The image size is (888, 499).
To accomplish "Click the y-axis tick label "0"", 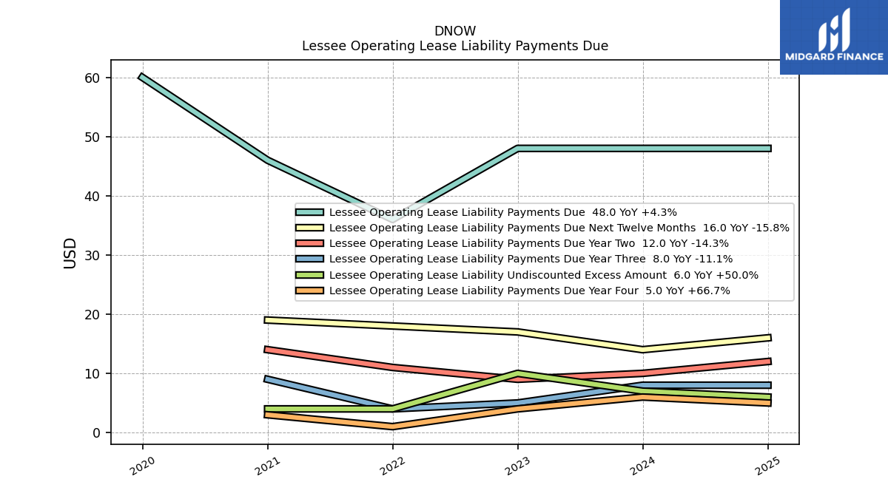I will coord(96,432).
